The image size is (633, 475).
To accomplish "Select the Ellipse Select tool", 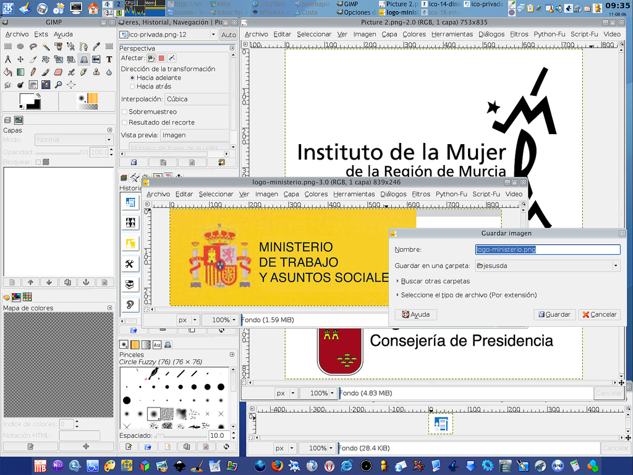I will [x=20, y=47].
